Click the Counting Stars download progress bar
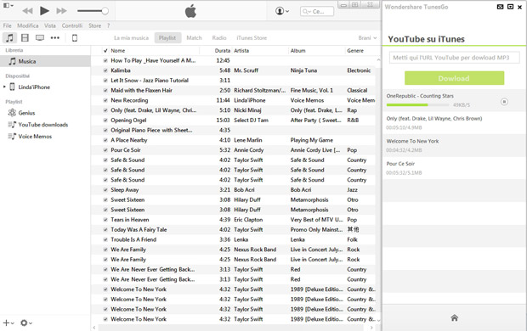Screen dimensions: 527x331 (417, 104)
